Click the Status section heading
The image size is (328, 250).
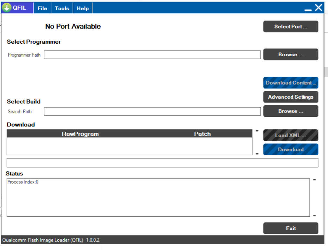[14, 174]
